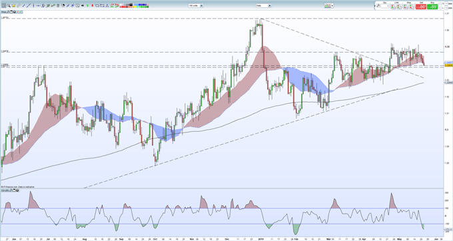Add a green up arrow marker
Image resolution: width=453 pixels, height=241 pixels.
[87, 6]
